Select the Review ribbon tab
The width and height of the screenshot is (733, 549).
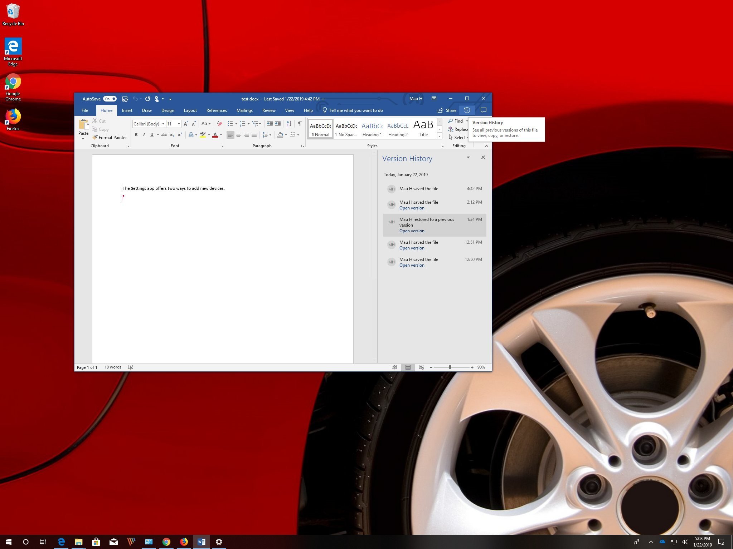pyautogui.click(x=268, y=110)
